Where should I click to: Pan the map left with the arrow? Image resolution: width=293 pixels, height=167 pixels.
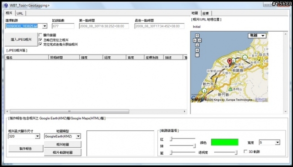[195, 40]
